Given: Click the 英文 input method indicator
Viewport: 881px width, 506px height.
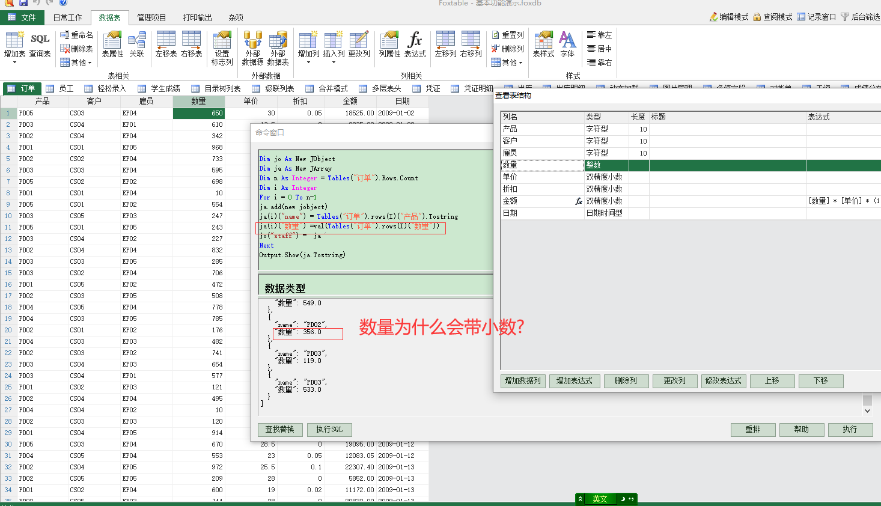Looking at the screenshot, I should coord(600,499).
